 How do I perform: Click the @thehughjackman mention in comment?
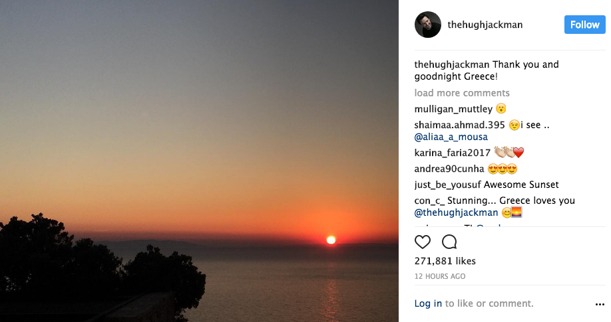click(456, 212)
